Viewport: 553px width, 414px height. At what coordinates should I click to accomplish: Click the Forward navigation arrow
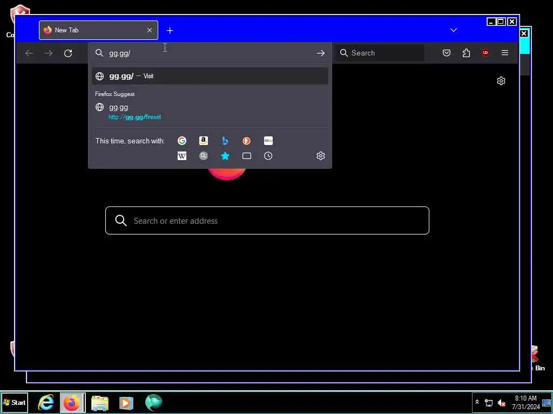tap(49, 53)
